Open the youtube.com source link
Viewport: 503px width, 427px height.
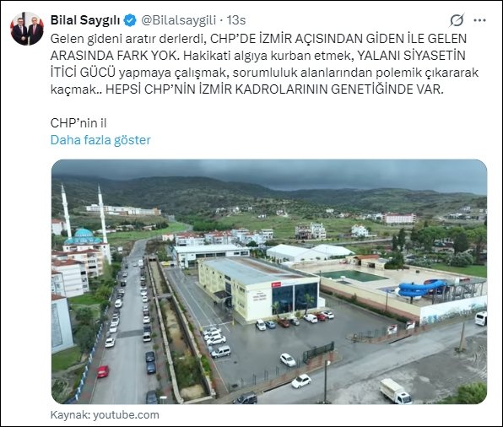pyautogui.click(x=126, y=415)
